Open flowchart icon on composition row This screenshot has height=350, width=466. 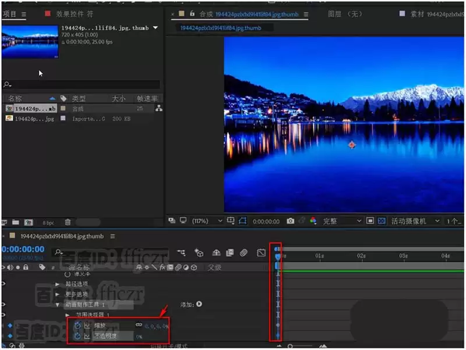click(159, 108)
